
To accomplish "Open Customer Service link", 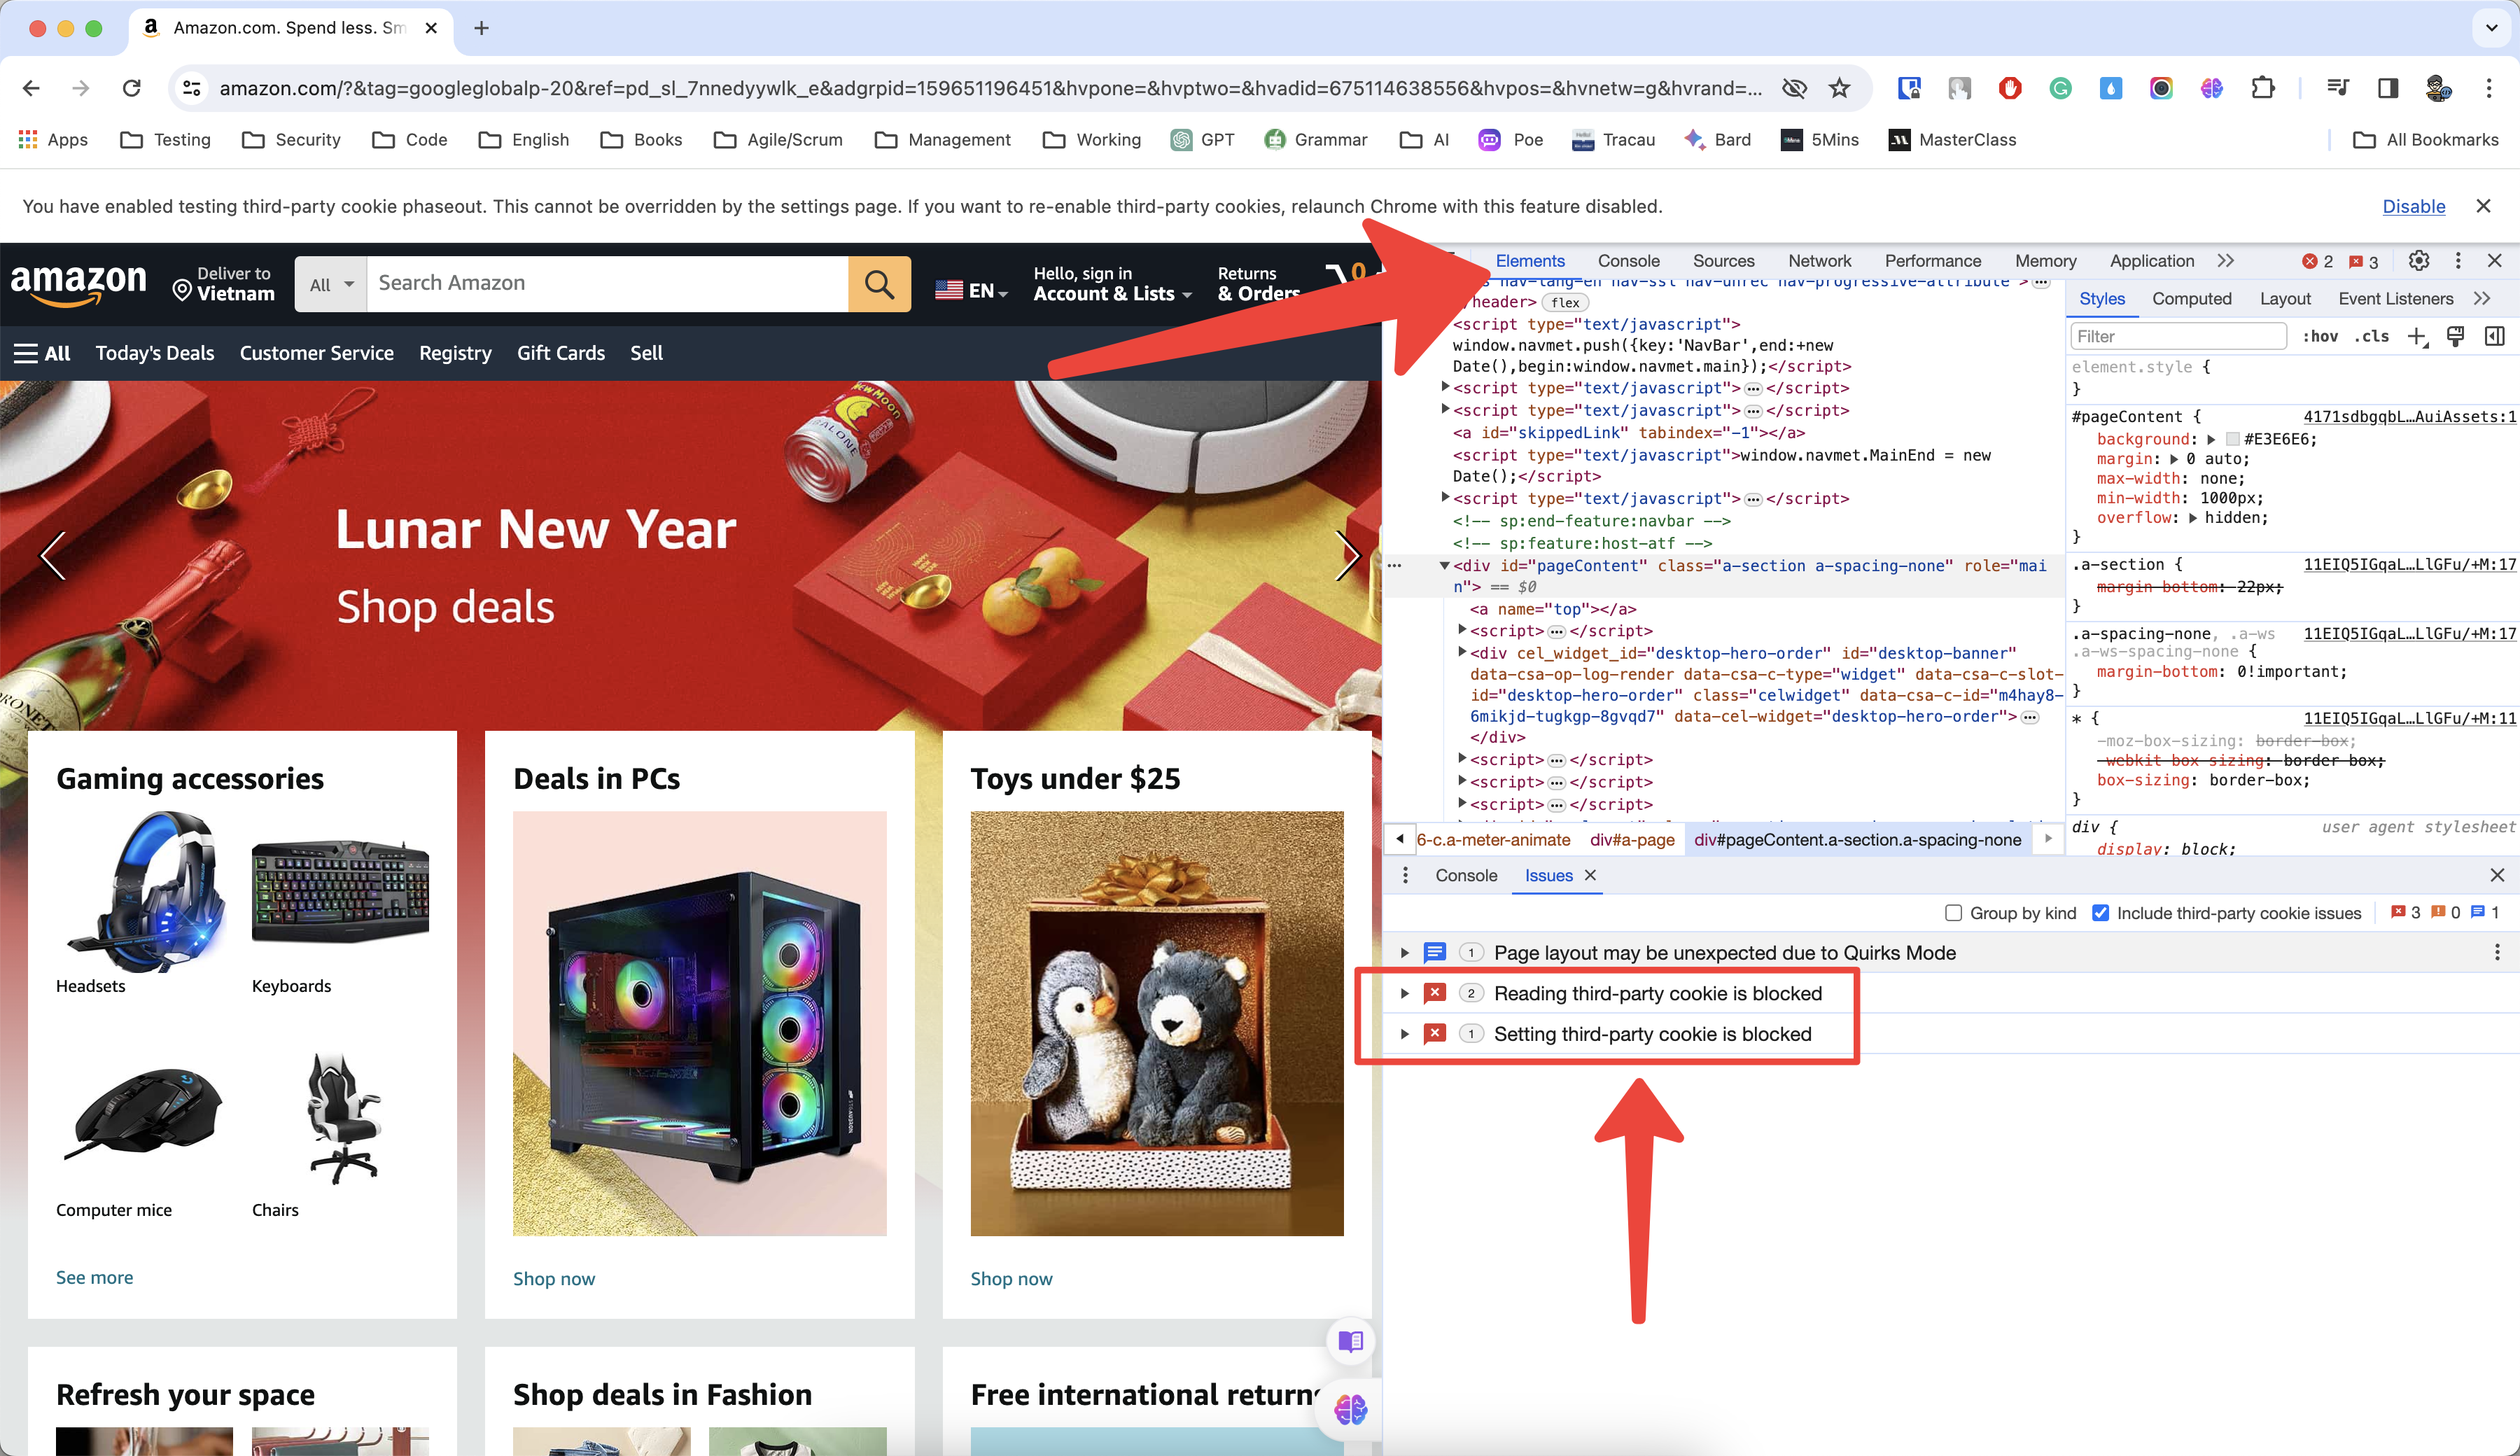I will click(316, 353).
